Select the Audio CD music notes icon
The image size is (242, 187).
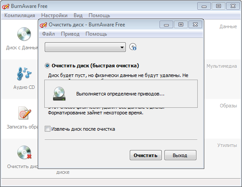(x=24, y=73)
